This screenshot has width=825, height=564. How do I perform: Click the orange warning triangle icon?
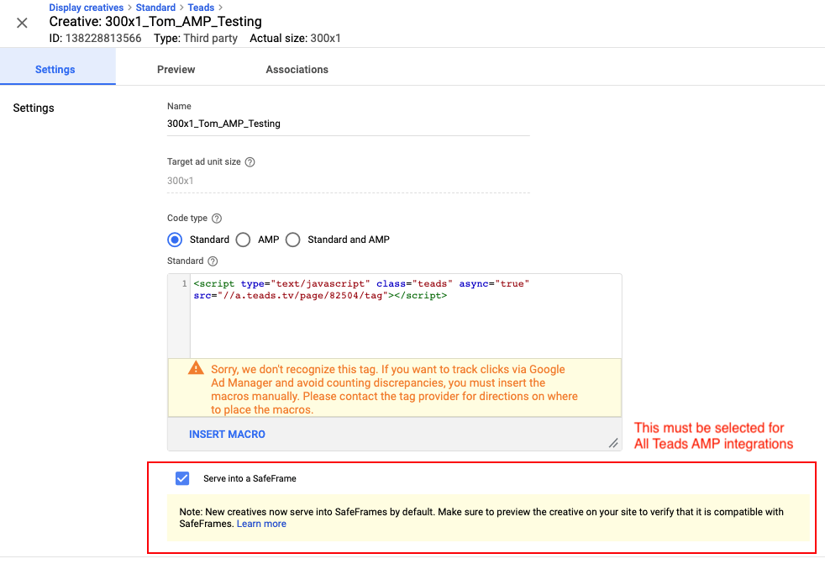tap(196, 367)
